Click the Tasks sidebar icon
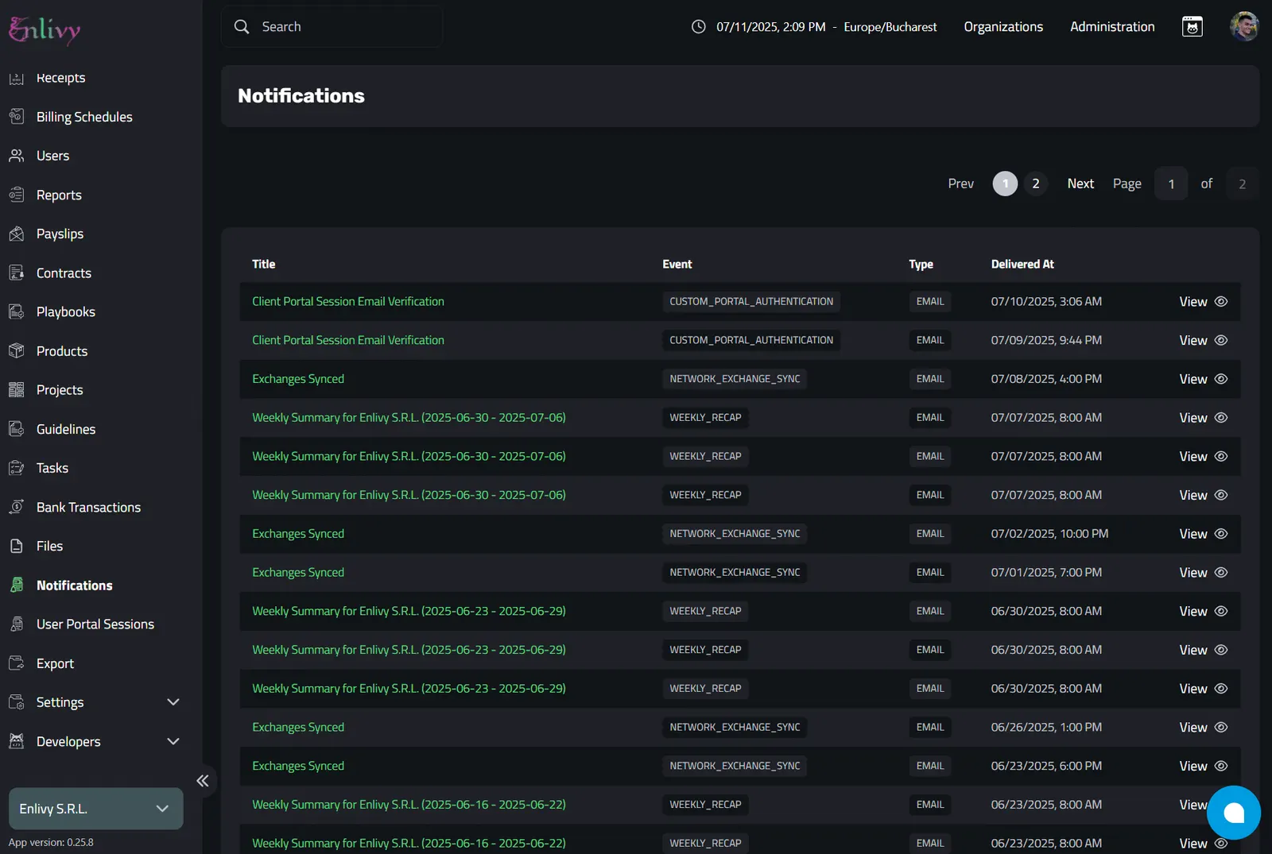The height and width of the screenshot is (854, 1272). 17,468
